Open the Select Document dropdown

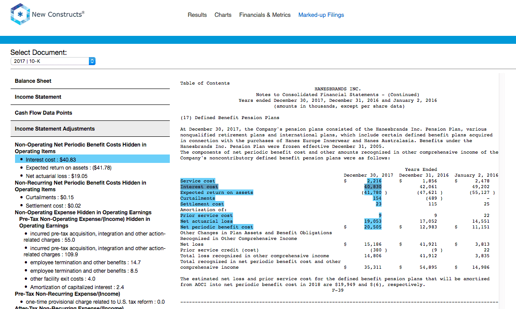pyautogui.click(x=53, y=61)
